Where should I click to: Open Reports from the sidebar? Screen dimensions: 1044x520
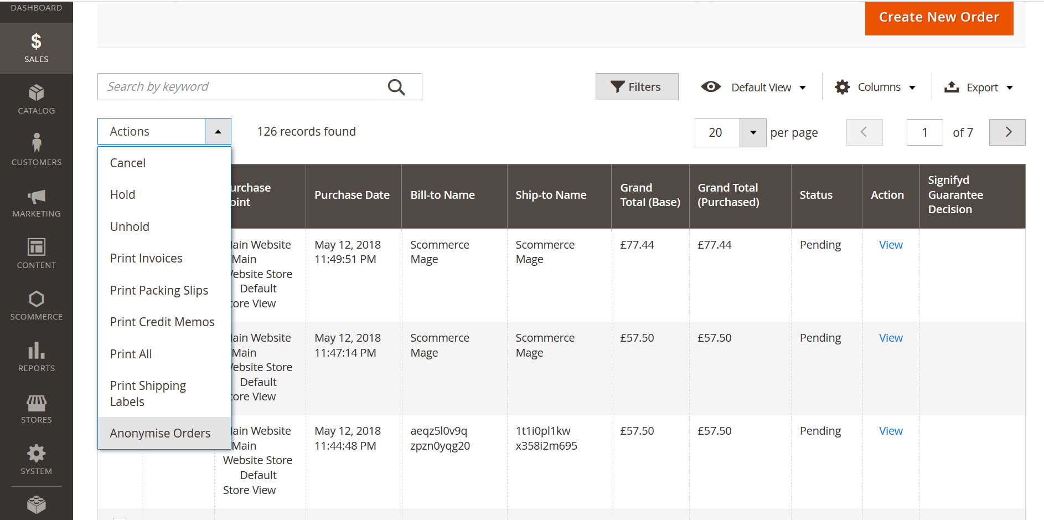coord(36,357)
